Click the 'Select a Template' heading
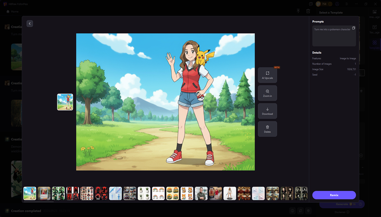The image size is (381, 217). click(x=331, y=13)
